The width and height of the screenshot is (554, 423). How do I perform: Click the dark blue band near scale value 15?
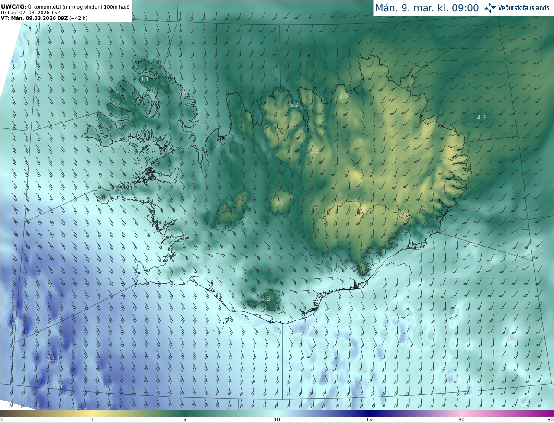tap(369, 413)
